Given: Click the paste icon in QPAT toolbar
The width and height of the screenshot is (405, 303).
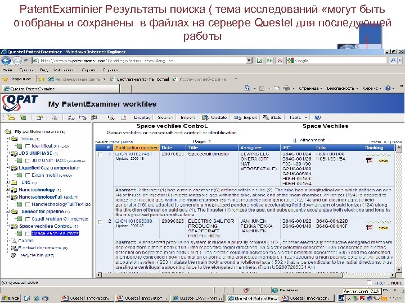Looking at the screenshot, I should pyautogui.click(x=94, y=117).
